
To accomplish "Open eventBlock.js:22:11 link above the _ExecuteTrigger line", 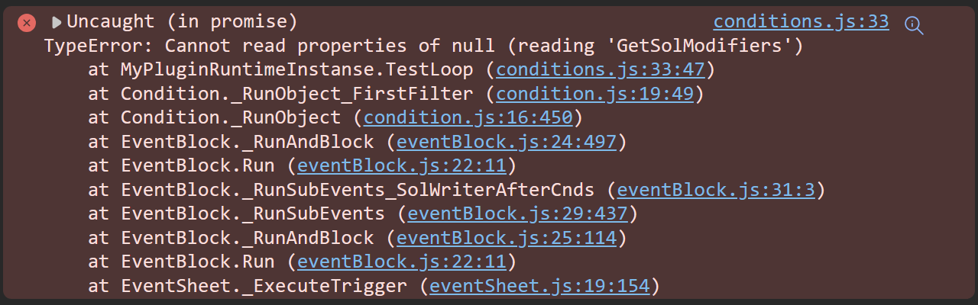I will (x=402, y=263).
